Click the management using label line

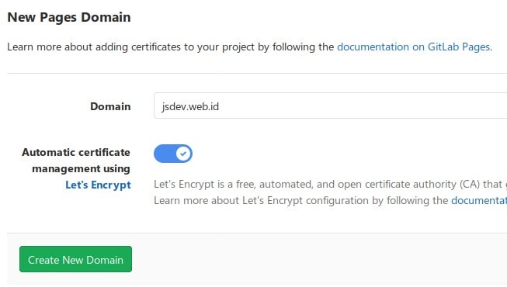tap(82, 168)
